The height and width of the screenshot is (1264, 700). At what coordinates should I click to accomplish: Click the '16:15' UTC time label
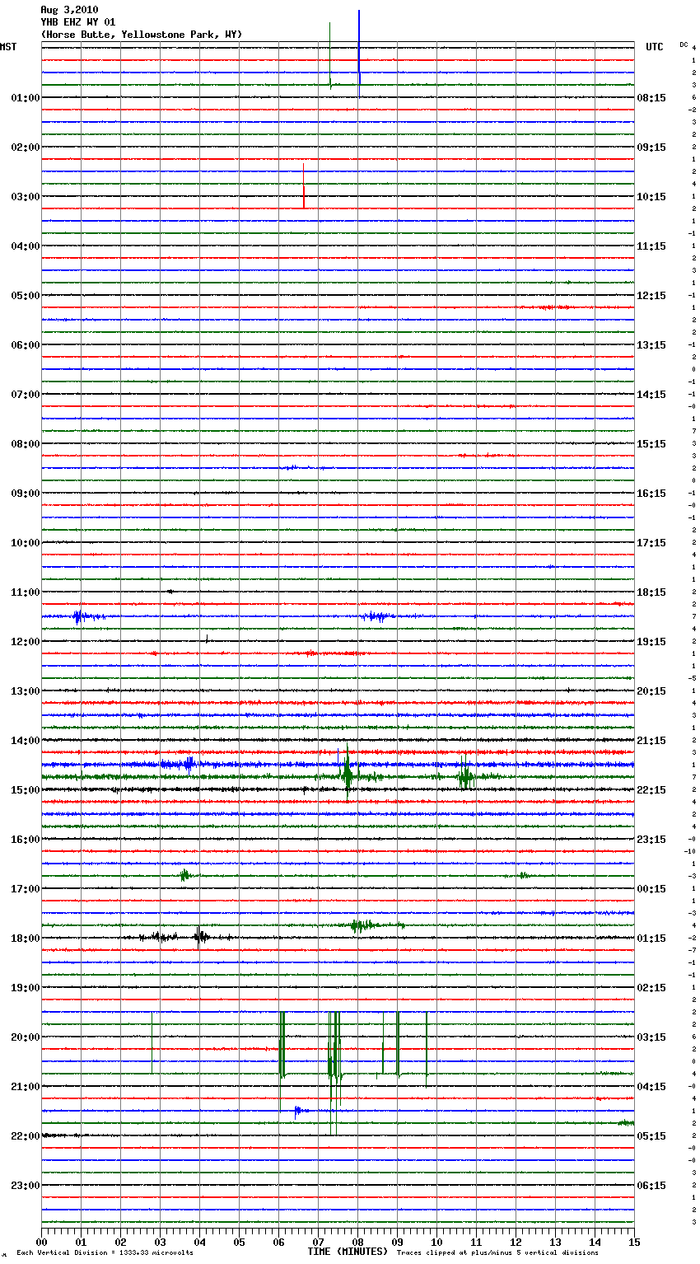(651, 494)
